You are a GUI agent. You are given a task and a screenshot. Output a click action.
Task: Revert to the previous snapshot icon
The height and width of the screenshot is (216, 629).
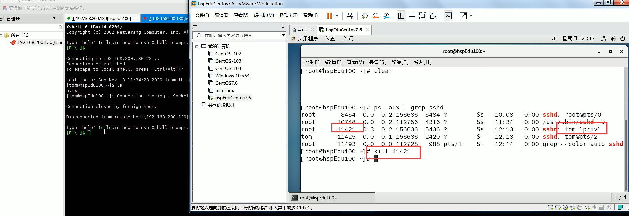tap(376, 16)
